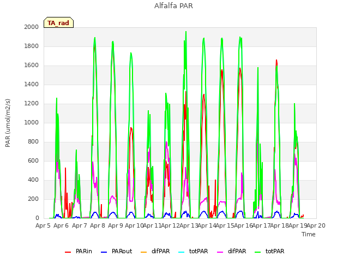Click the TA_rad annotation label

(58, 23)
